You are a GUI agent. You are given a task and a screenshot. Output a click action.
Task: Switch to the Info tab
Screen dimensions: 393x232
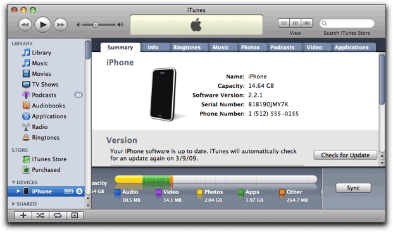click(153, 47)
